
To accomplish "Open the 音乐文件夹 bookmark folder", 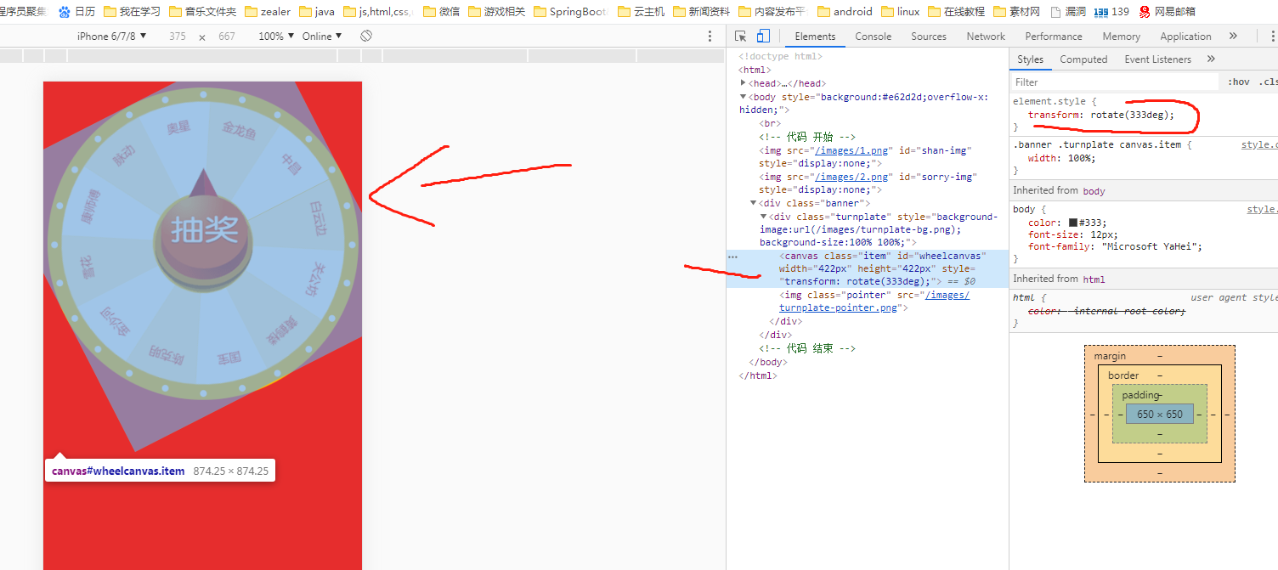I will pyautogui.click(x=202, y=12).
